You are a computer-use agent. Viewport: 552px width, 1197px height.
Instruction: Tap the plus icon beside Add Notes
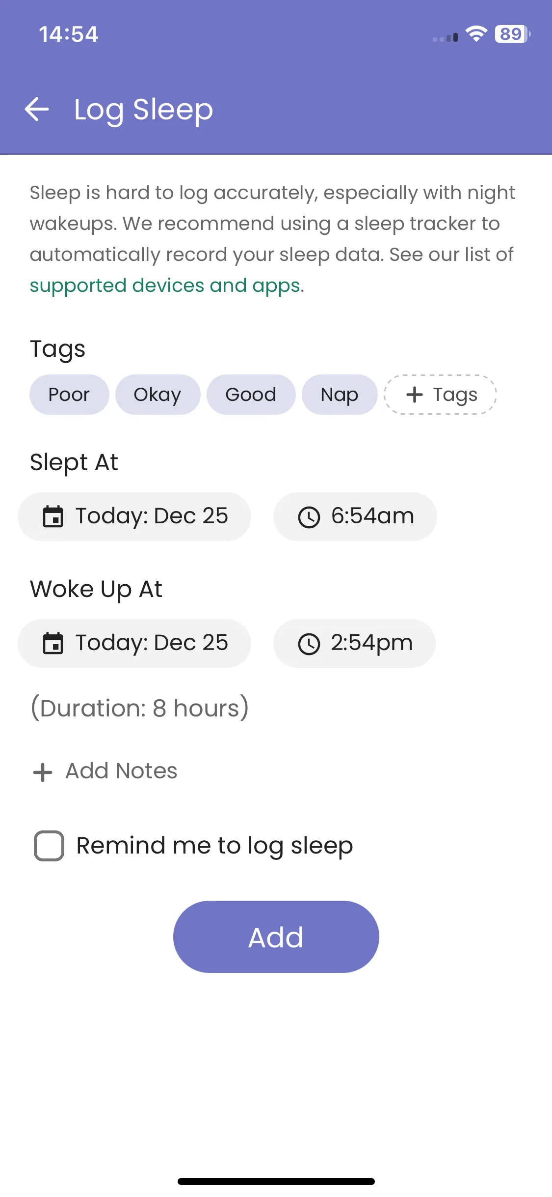(43, 772)
